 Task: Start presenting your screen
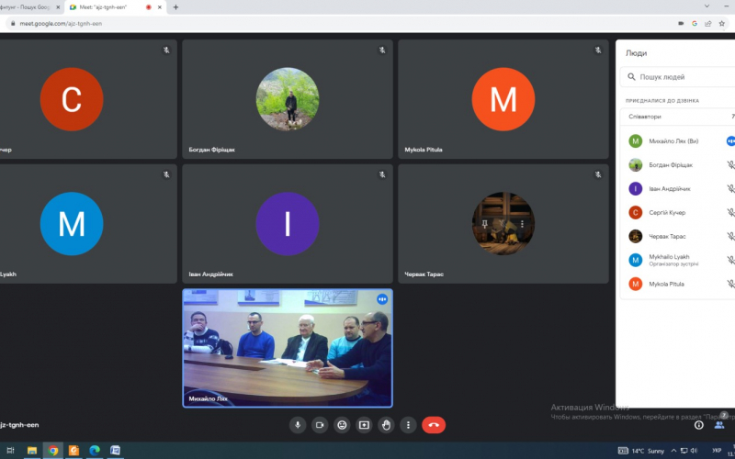click(x=364, y=425)
